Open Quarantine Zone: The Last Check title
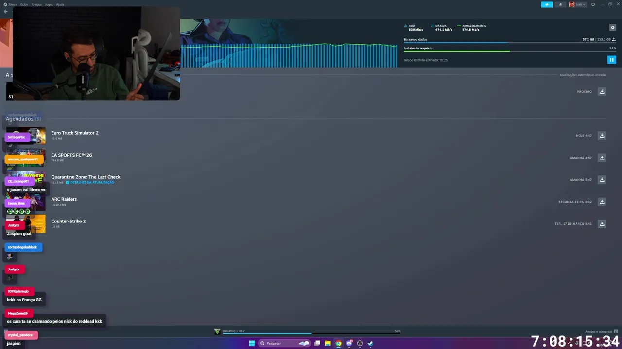This screenshot has height=349, width=622. point(86,177)
